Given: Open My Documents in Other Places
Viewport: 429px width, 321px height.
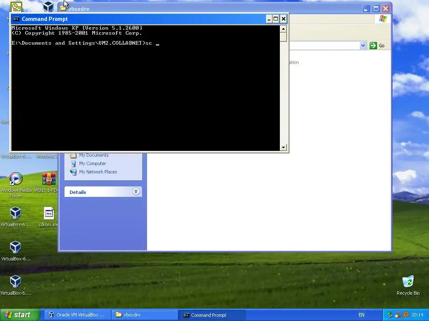Looking at the screenshot, I should (x=94, y=155).
